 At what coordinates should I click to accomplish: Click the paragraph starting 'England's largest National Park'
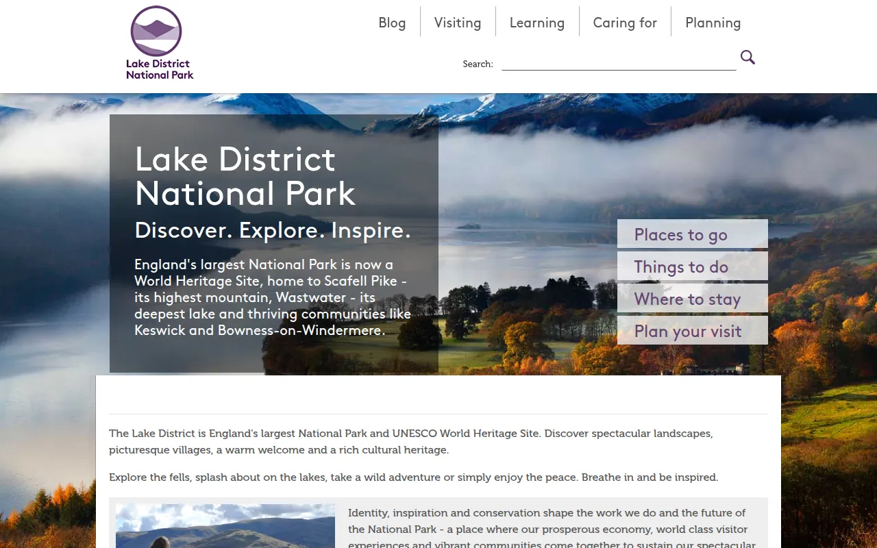(x=273, y=297)
